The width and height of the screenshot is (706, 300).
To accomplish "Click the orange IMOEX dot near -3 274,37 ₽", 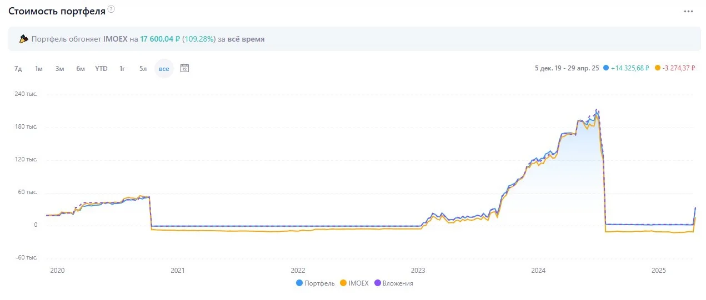I will point(658,68).
